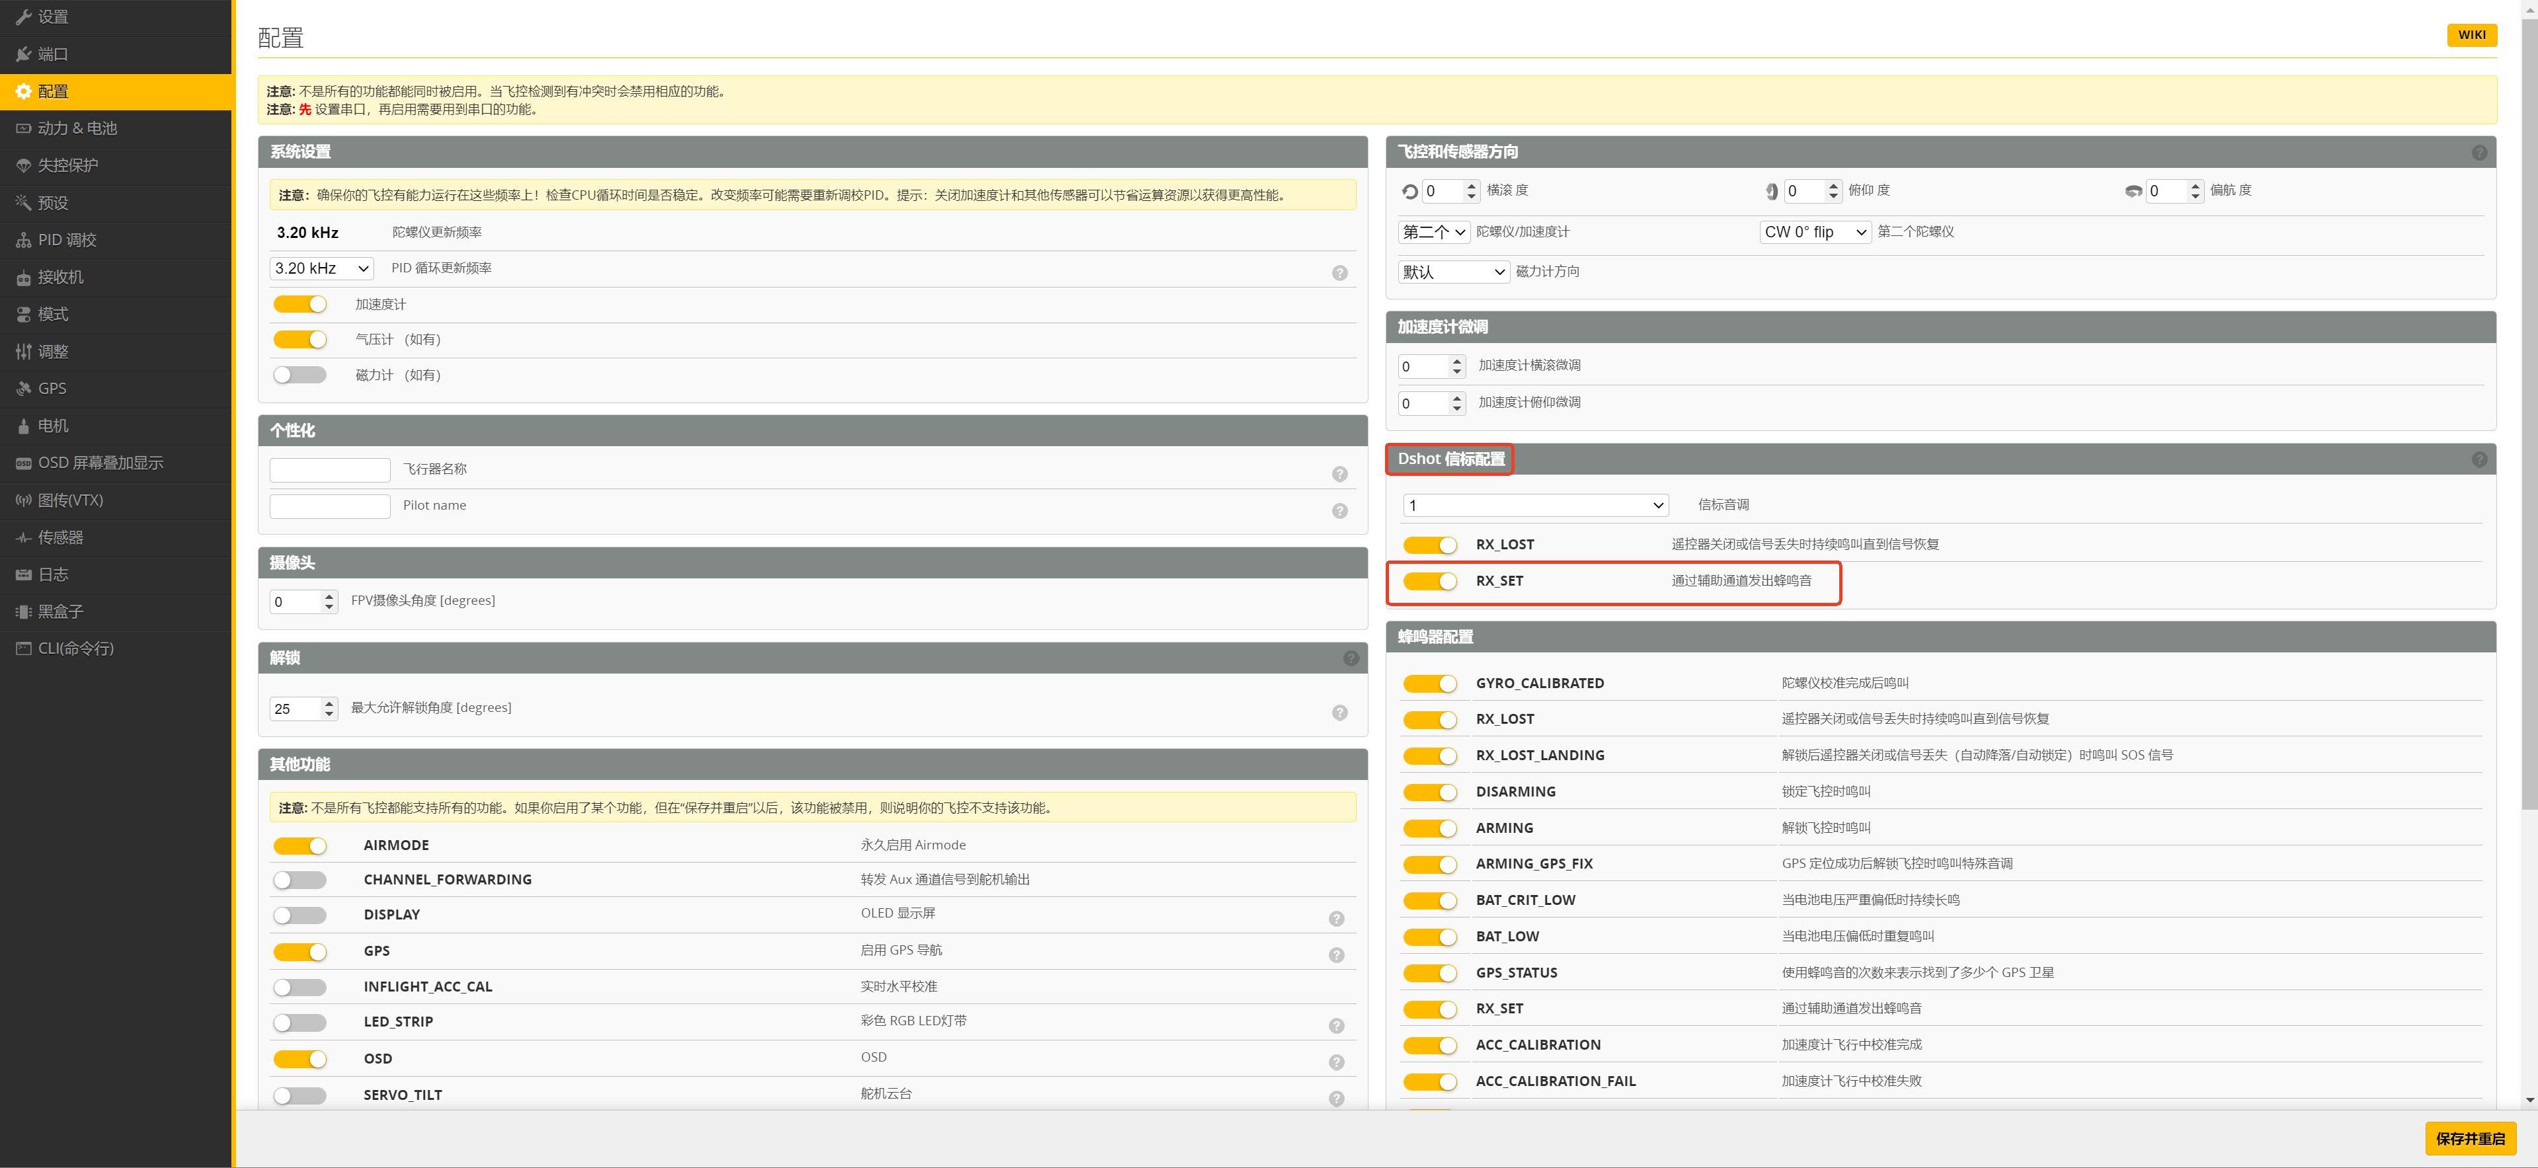Enable SERVO_TILT toggle
Screen dimensions: 2538x1168
coord(299,1095)
